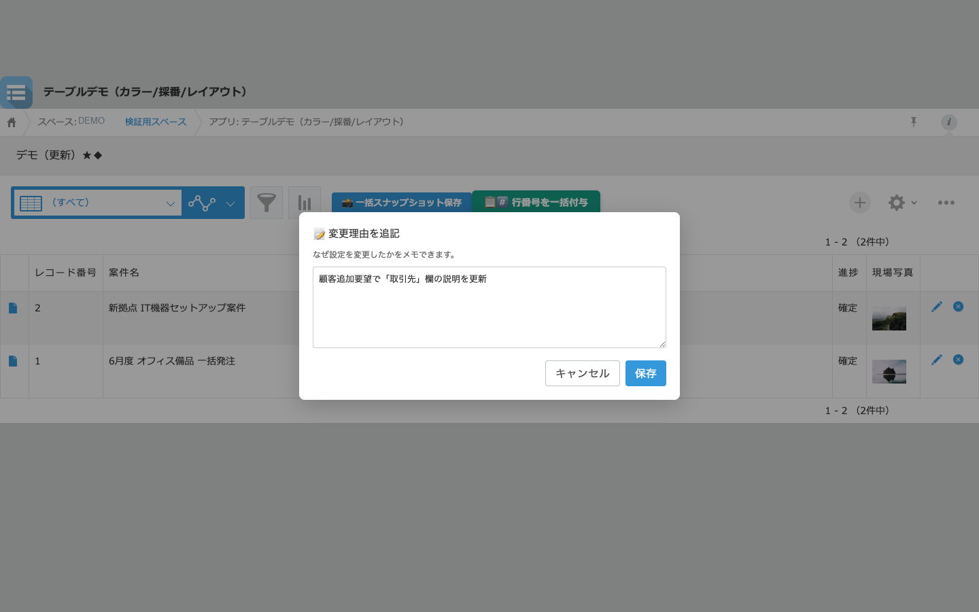Expand the (すべて) view dropdown
Image resolution: width=979 pixels, height=612 pixels.
pyautogui.click(x=170, y=203)
